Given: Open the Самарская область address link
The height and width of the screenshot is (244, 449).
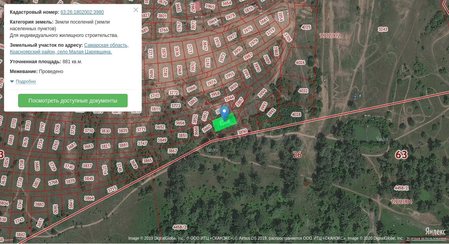Looking at the screenshot, I should click(x=106, y=45).
